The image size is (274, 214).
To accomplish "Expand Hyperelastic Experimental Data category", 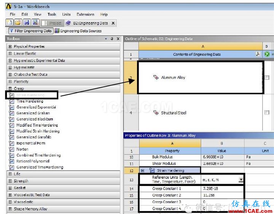I will click(10, 60).
